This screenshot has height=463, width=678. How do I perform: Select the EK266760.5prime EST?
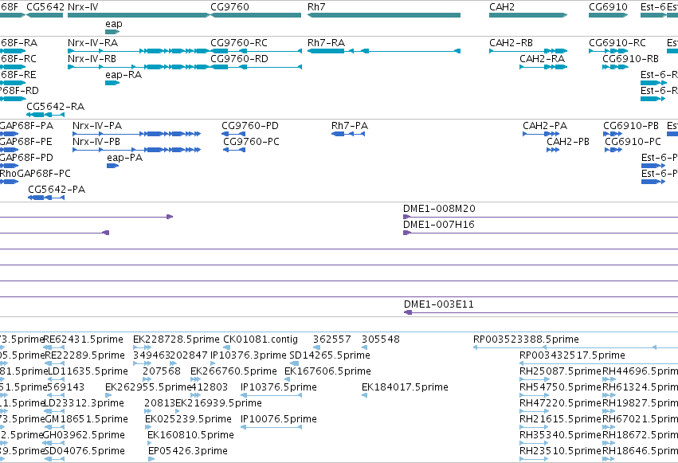(x=195, y=379)
